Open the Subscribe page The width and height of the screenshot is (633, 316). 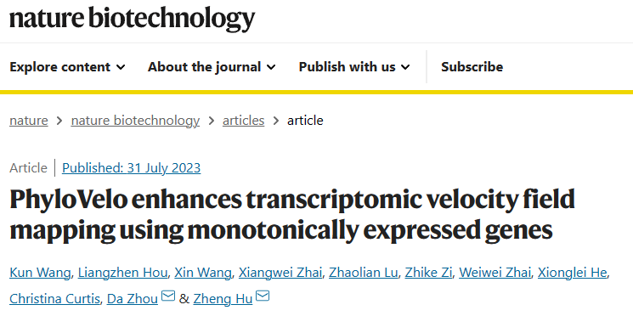coord(472,66)
